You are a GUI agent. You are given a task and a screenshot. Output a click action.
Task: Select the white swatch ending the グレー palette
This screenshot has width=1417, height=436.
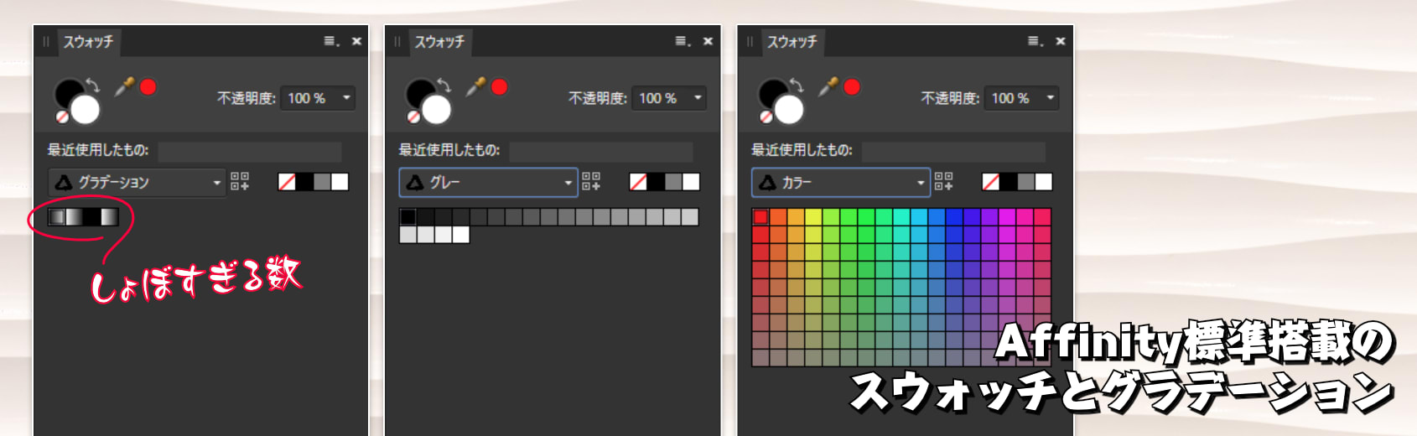pyautogui.click(x=461, y=235)
